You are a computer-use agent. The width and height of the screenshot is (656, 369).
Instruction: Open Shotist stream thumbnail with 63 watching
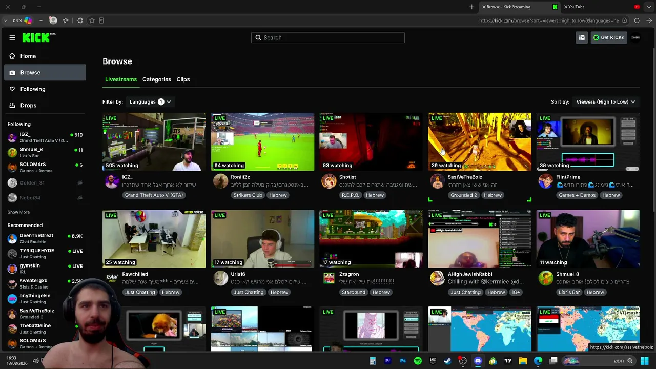[371, 141]
